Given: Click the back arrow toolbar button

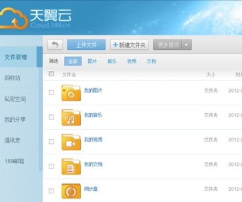Looking at the screenshot, I should click(55, 45).
